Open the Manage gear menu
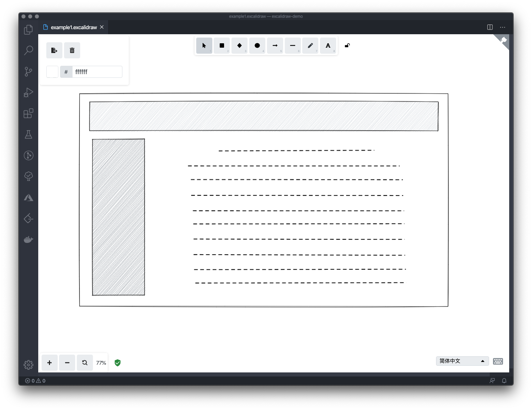This screenshot has height=410, width=532. tap(29, 365)
